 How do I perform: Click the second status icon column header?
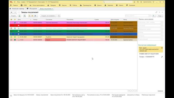[15, 20]
